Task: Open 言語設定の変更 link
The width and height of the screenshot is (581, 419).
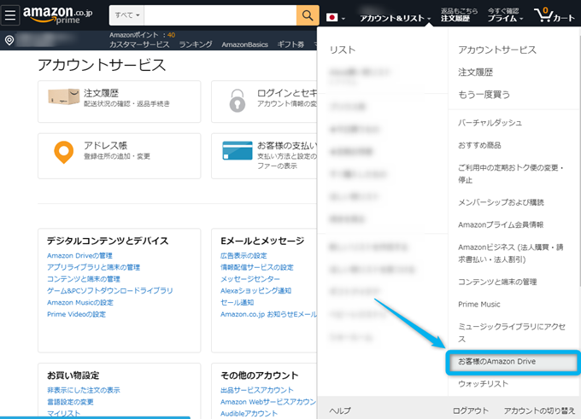Action: point(70,402)
